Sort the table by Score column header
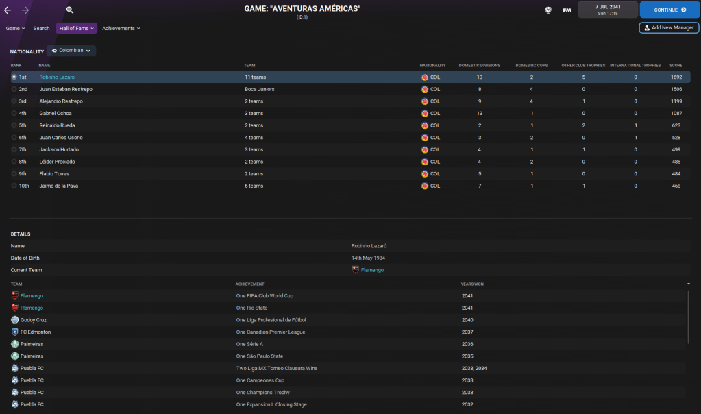701x414 pixels. coord(675,65)
